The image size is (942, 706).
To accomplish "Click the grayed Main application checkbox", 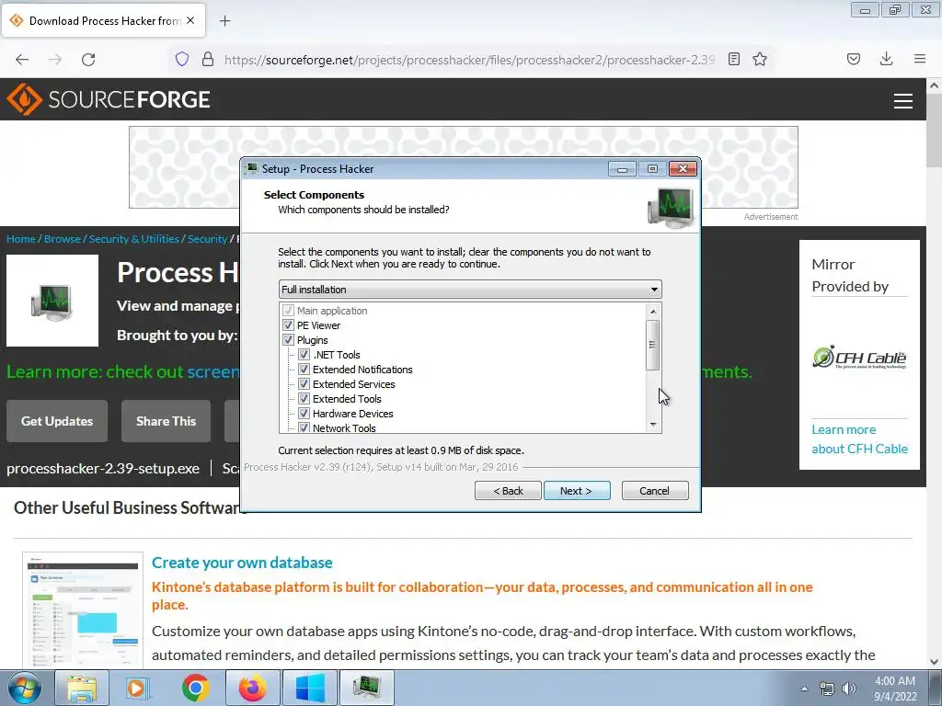I will click(x=288, y=311).
